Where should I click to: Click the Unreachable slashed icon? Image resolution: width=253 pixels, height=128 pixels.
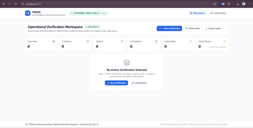(191, 41)
